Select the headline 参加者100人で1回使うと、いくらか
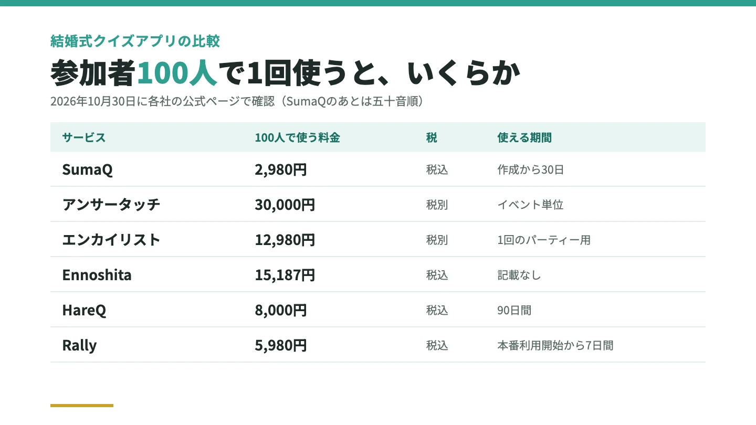Screen dimensions: 756x425 [x=286, y=73]
